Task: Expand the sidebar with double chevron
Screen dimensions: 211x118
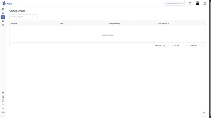Action: pos(2,116)
